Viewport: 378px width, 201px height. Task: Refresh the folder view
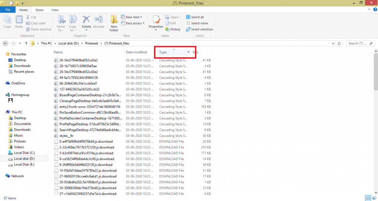click(x=339, y=44)
